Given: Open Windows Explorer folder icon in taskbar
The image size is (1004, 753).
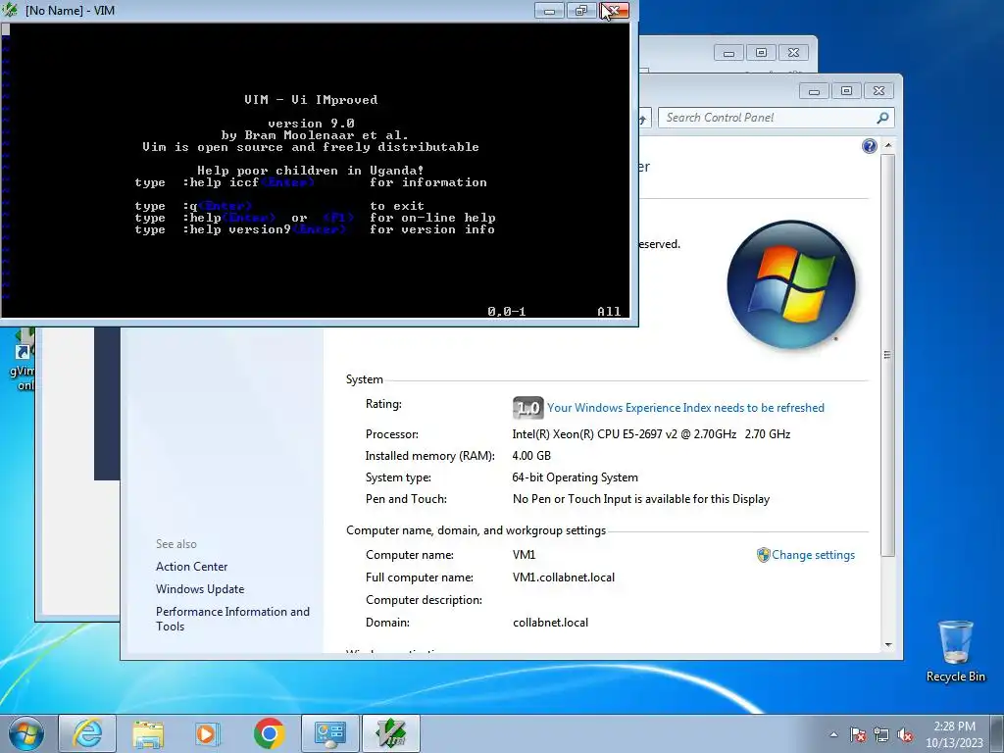Looking at the screenshot, I should [x=148, y=733].
